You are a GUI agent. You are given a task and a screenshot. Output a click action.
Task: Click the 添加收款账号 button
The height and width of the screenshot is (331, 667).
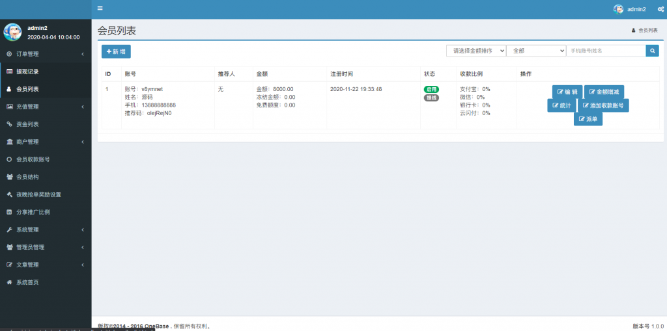[x=603, y=105]
